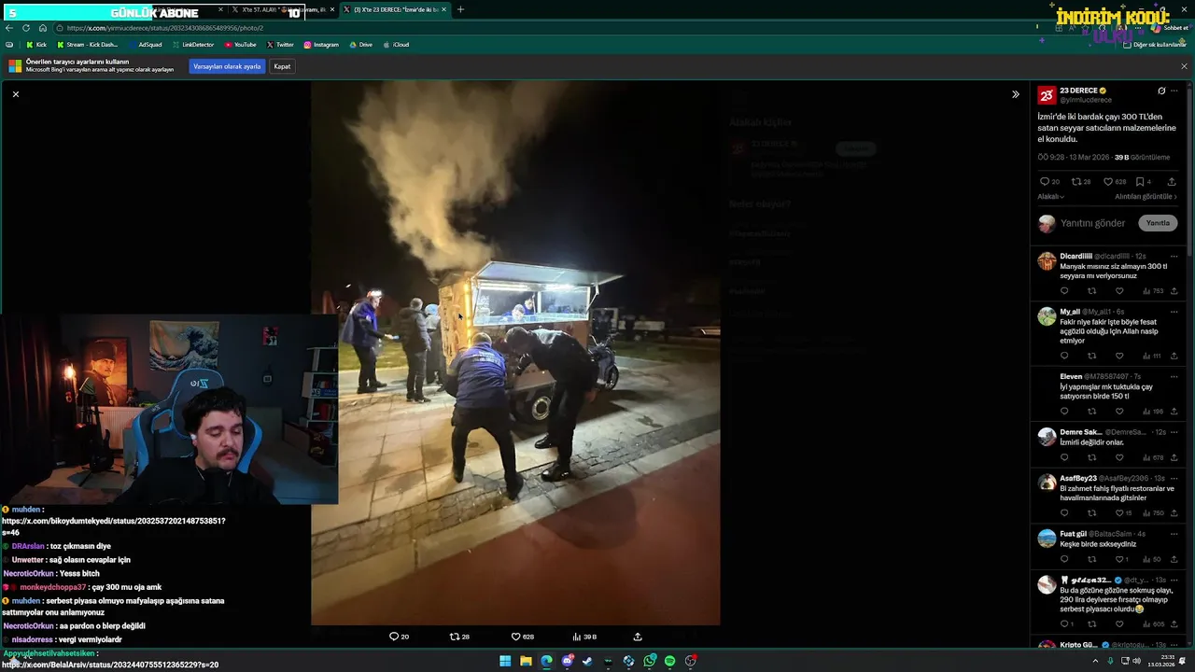Share My_all's comment
The height and width of the screenshot is (672, 1195).
point(1174,356)
